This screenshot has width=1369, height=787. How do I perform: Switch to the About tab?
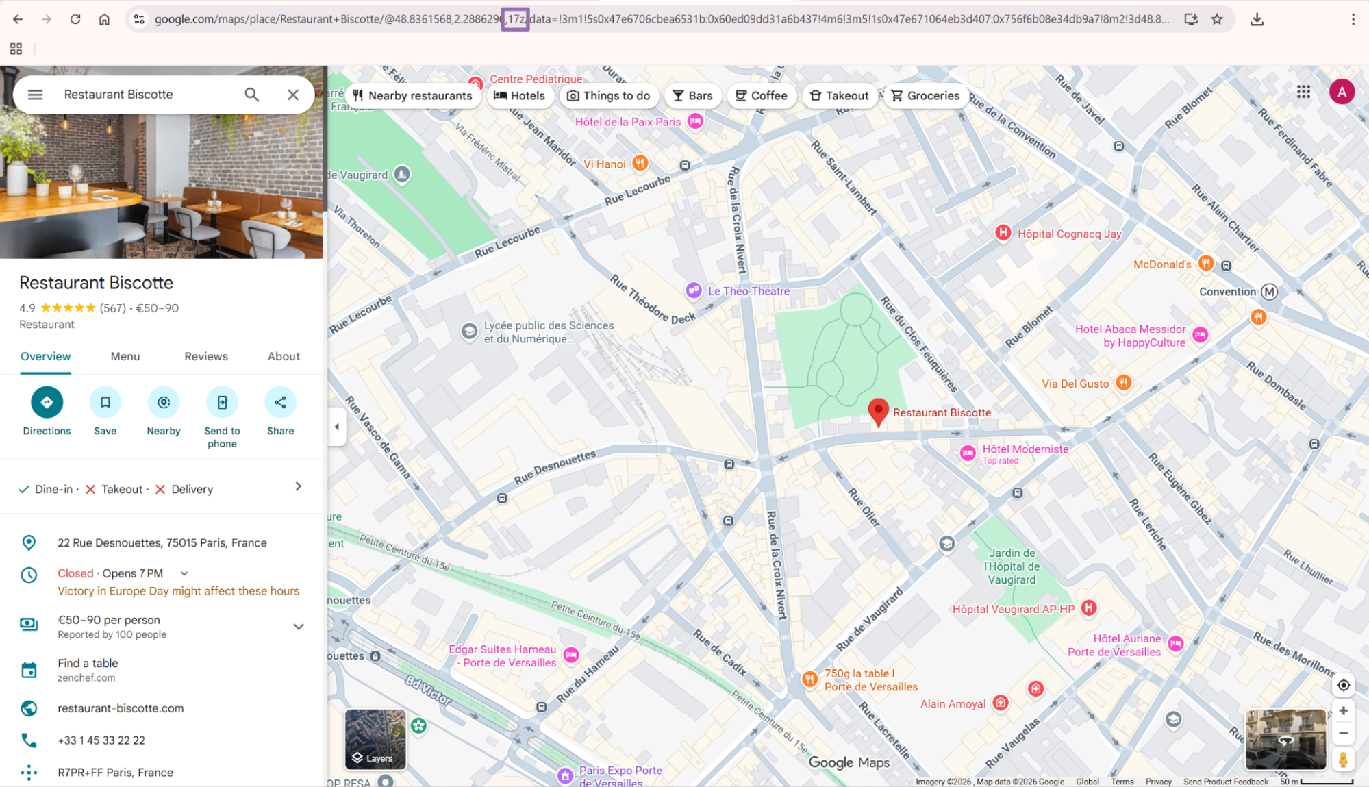284,356
